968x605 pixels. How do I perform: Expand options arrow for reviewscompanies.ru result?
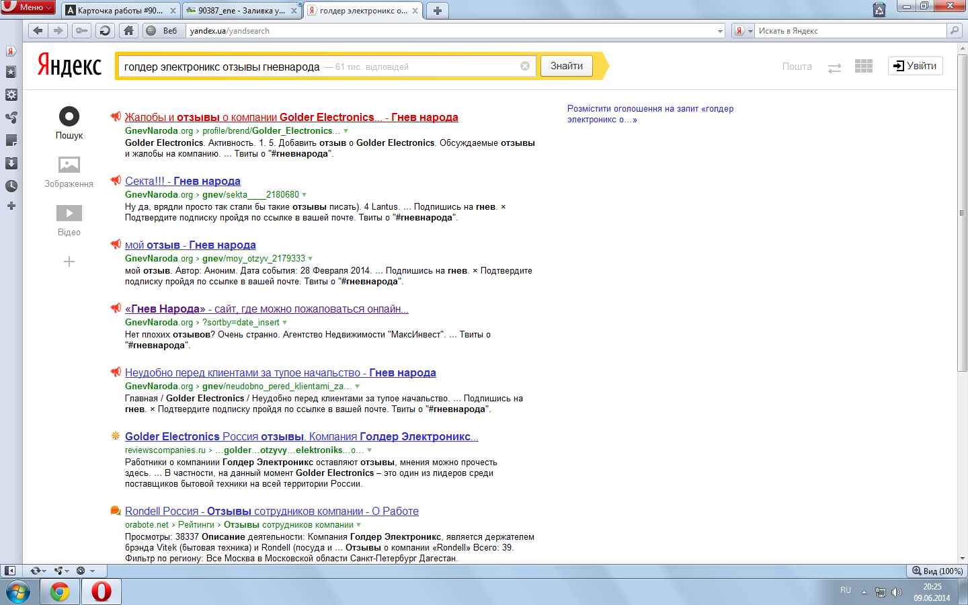[x=369, y=450]
